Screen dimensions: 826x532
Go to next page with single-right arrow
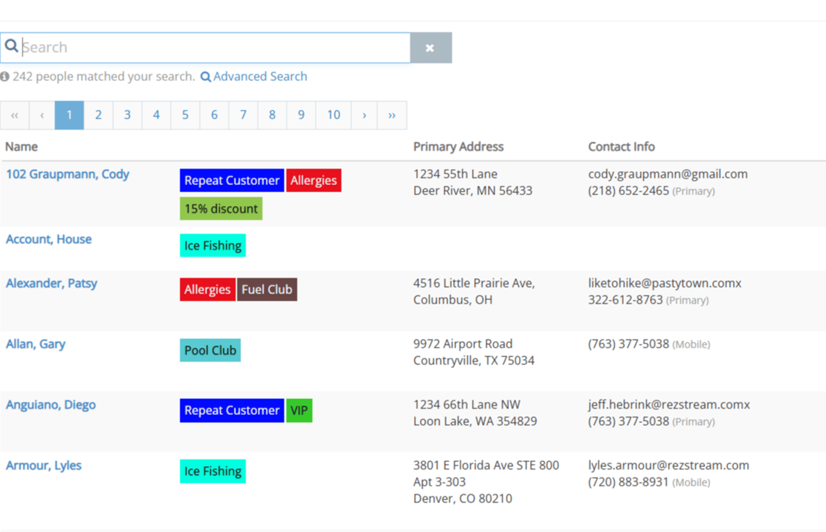pos(364,115)
